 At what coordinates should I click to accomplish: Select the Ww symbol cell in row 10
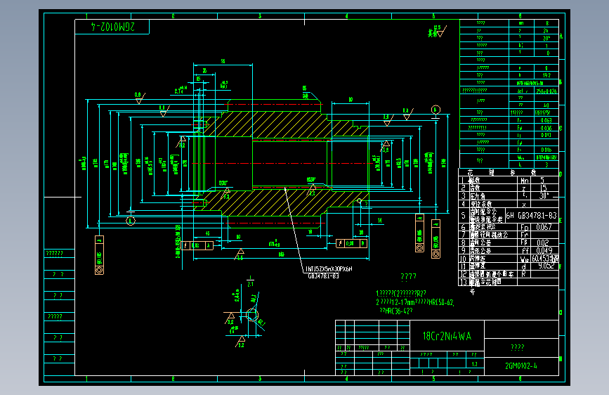click(x=524, y=259)
